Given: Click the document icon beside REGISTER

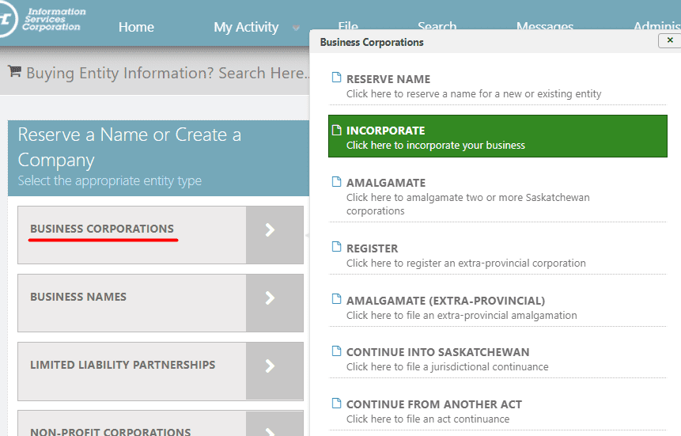Looking at the screenshot, I should pyautogui.click(x=337, y=246).
